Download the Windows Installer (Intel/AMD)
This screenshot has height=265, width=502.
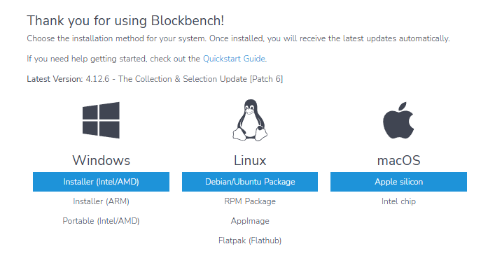pos(101,182)
